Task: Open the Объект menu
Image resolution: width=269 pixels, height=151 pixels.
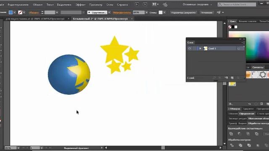Action: [37, 5]
